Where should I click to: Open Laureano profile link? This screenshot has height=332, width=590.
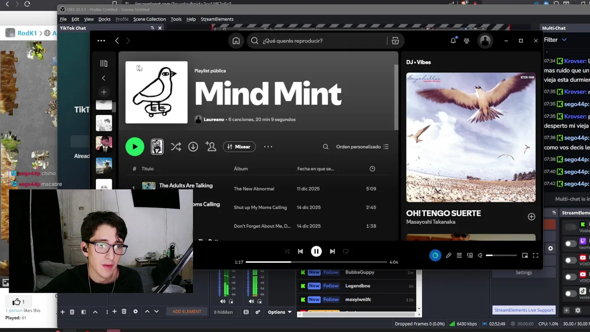(213, 119)
